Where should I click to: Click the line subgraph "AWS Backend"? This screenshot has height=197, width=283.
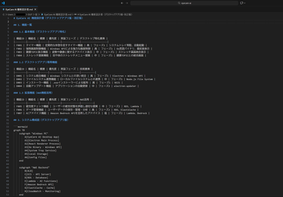pos(34,167)
